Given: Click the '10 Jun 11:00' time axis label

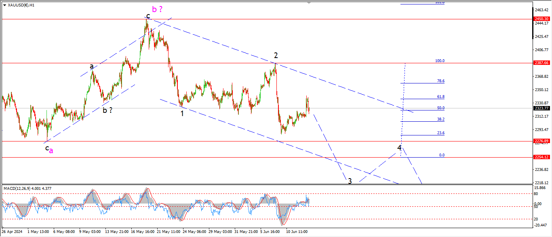Looking at the screenshot, I should click(297, 232).
